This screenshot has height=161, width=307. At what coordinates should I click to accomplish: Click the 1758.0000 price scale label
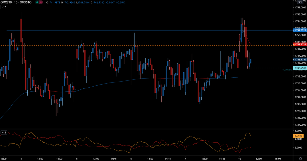(x=300, y=8)
